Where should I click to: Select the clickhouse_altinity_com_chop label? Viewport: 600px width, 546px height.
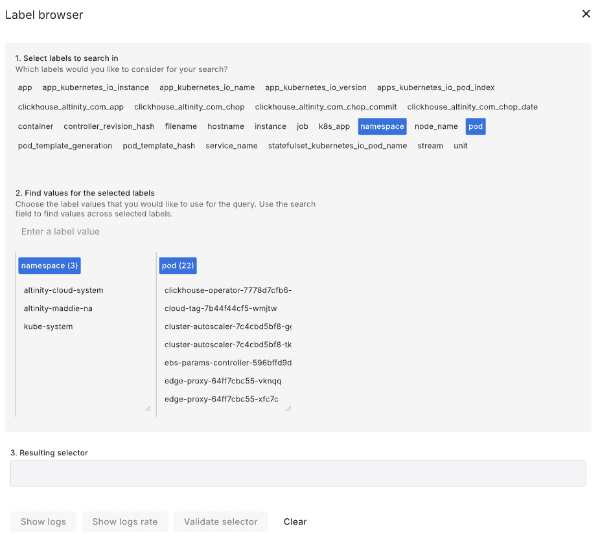189,106
